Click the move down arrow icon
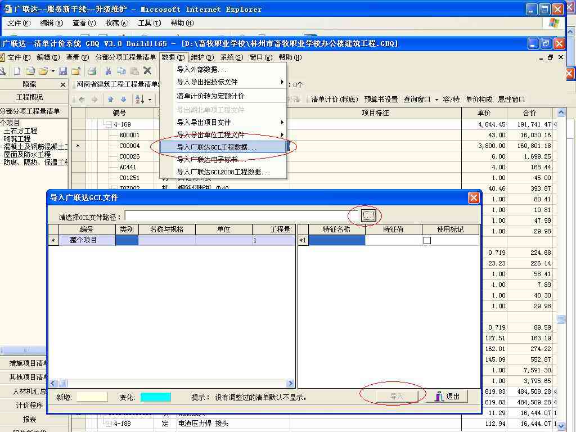Image resolution: width=576 pixels, height=432 pixels. [123, 99]
